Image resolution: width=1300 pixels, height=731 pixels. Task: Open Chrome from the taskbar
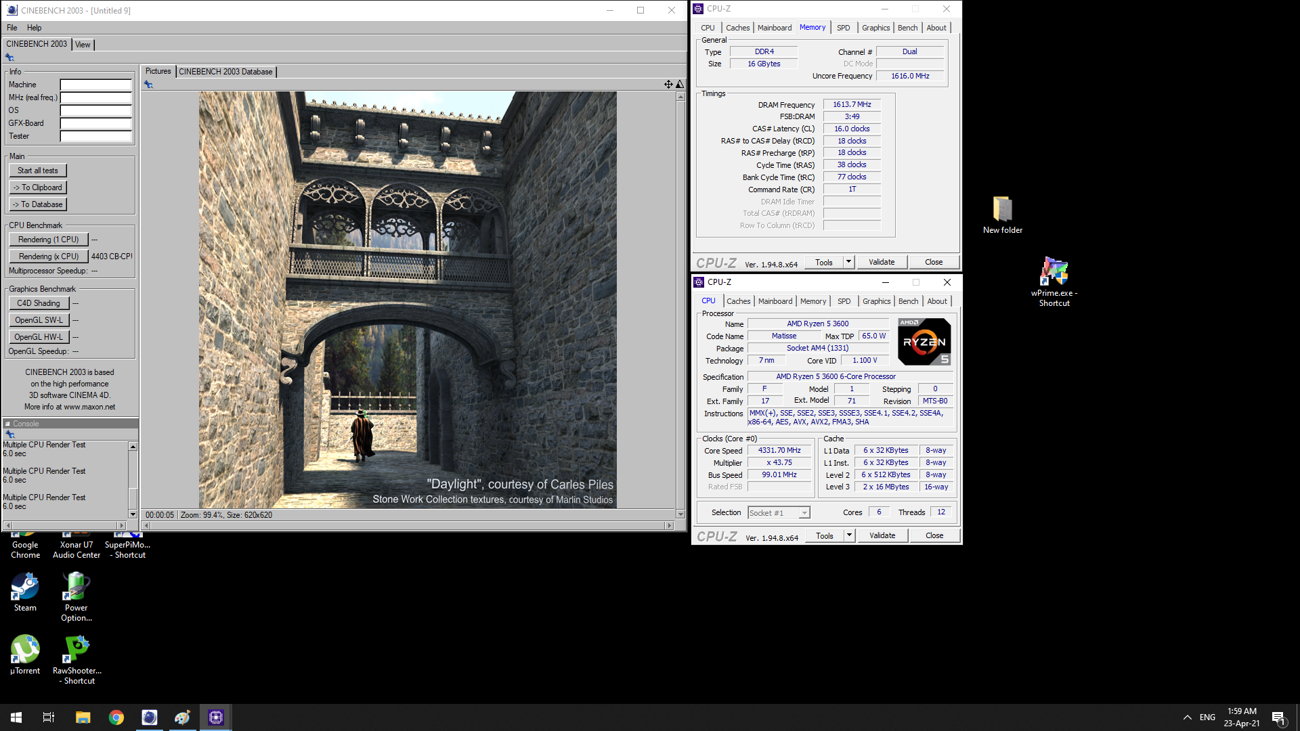pyautogui.click(x=116, y=717)
